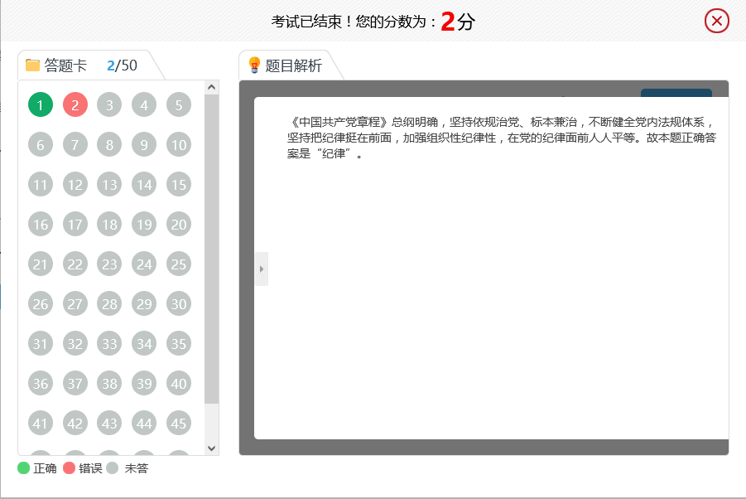The image size is (746, 499).
Task: Pick question 18 circle
Action: 109,224
